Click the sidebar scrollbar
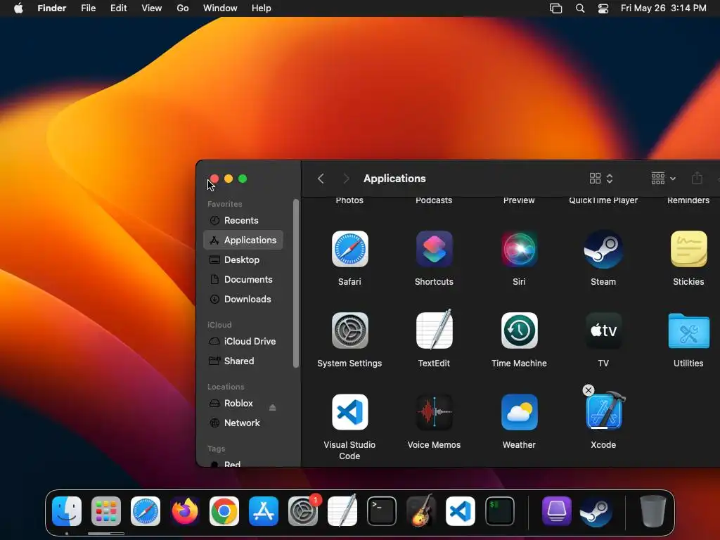 (x=296, y=283)
